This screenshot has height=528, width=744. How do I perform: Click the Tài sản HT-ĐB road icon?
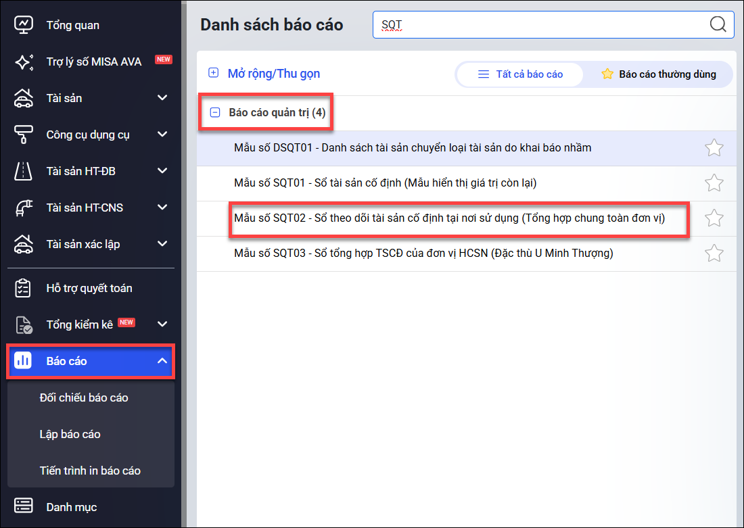[24, 171]
